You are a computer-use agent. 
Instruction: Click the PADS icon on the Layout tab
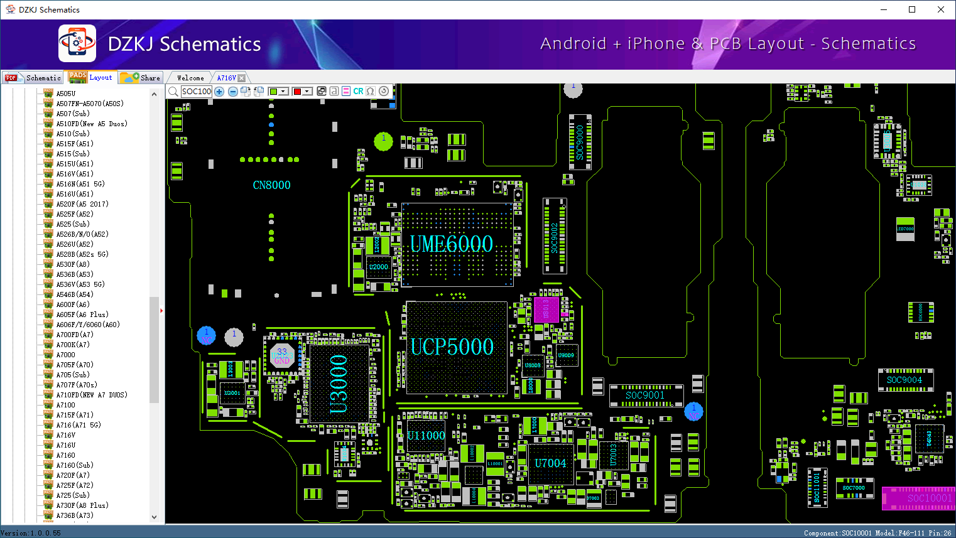(x=78, y=77)
